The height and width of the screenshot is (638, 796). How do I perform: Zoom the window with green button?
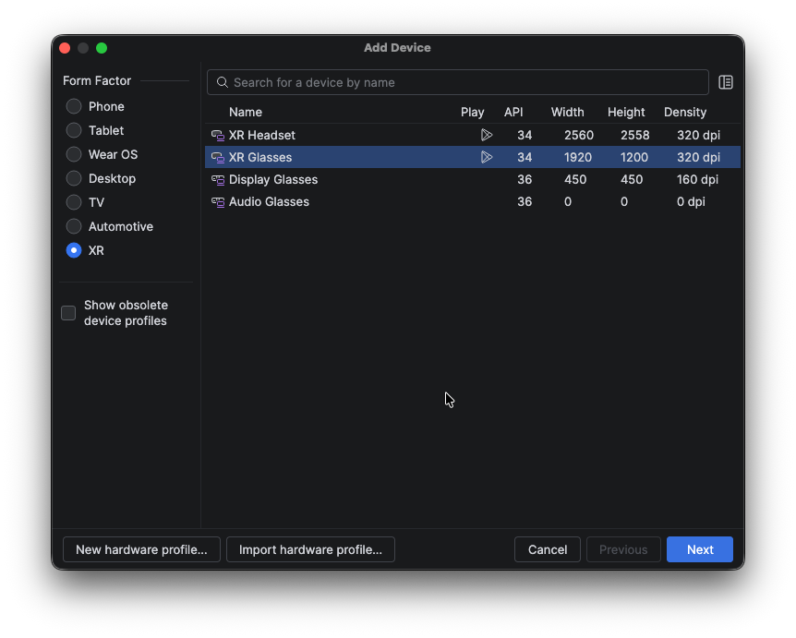click(102, 48)
